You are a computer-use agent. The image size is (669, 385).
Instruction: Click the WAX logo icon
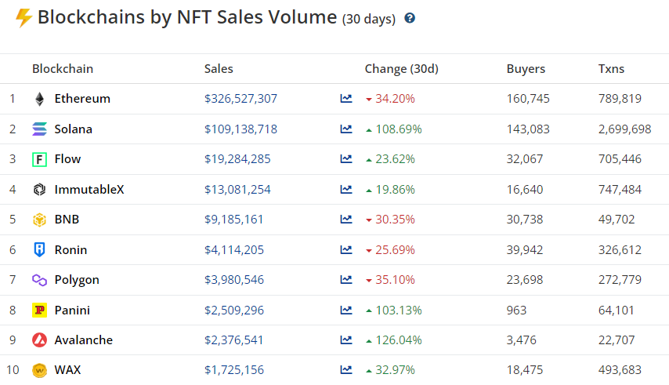pyautogui.click(x=39, y=370)
